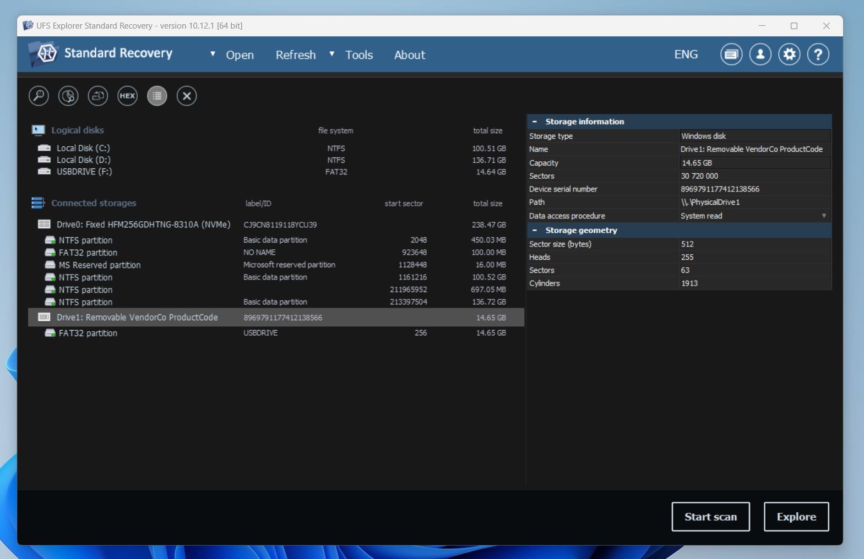Click the Capacity value 14.65 GB field
Image resolution: width=864 pixels, height=559 pixels.
(x=754, y=163)
